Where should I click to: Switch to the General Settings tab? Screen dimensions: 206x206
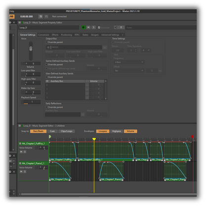click(28, 35)
